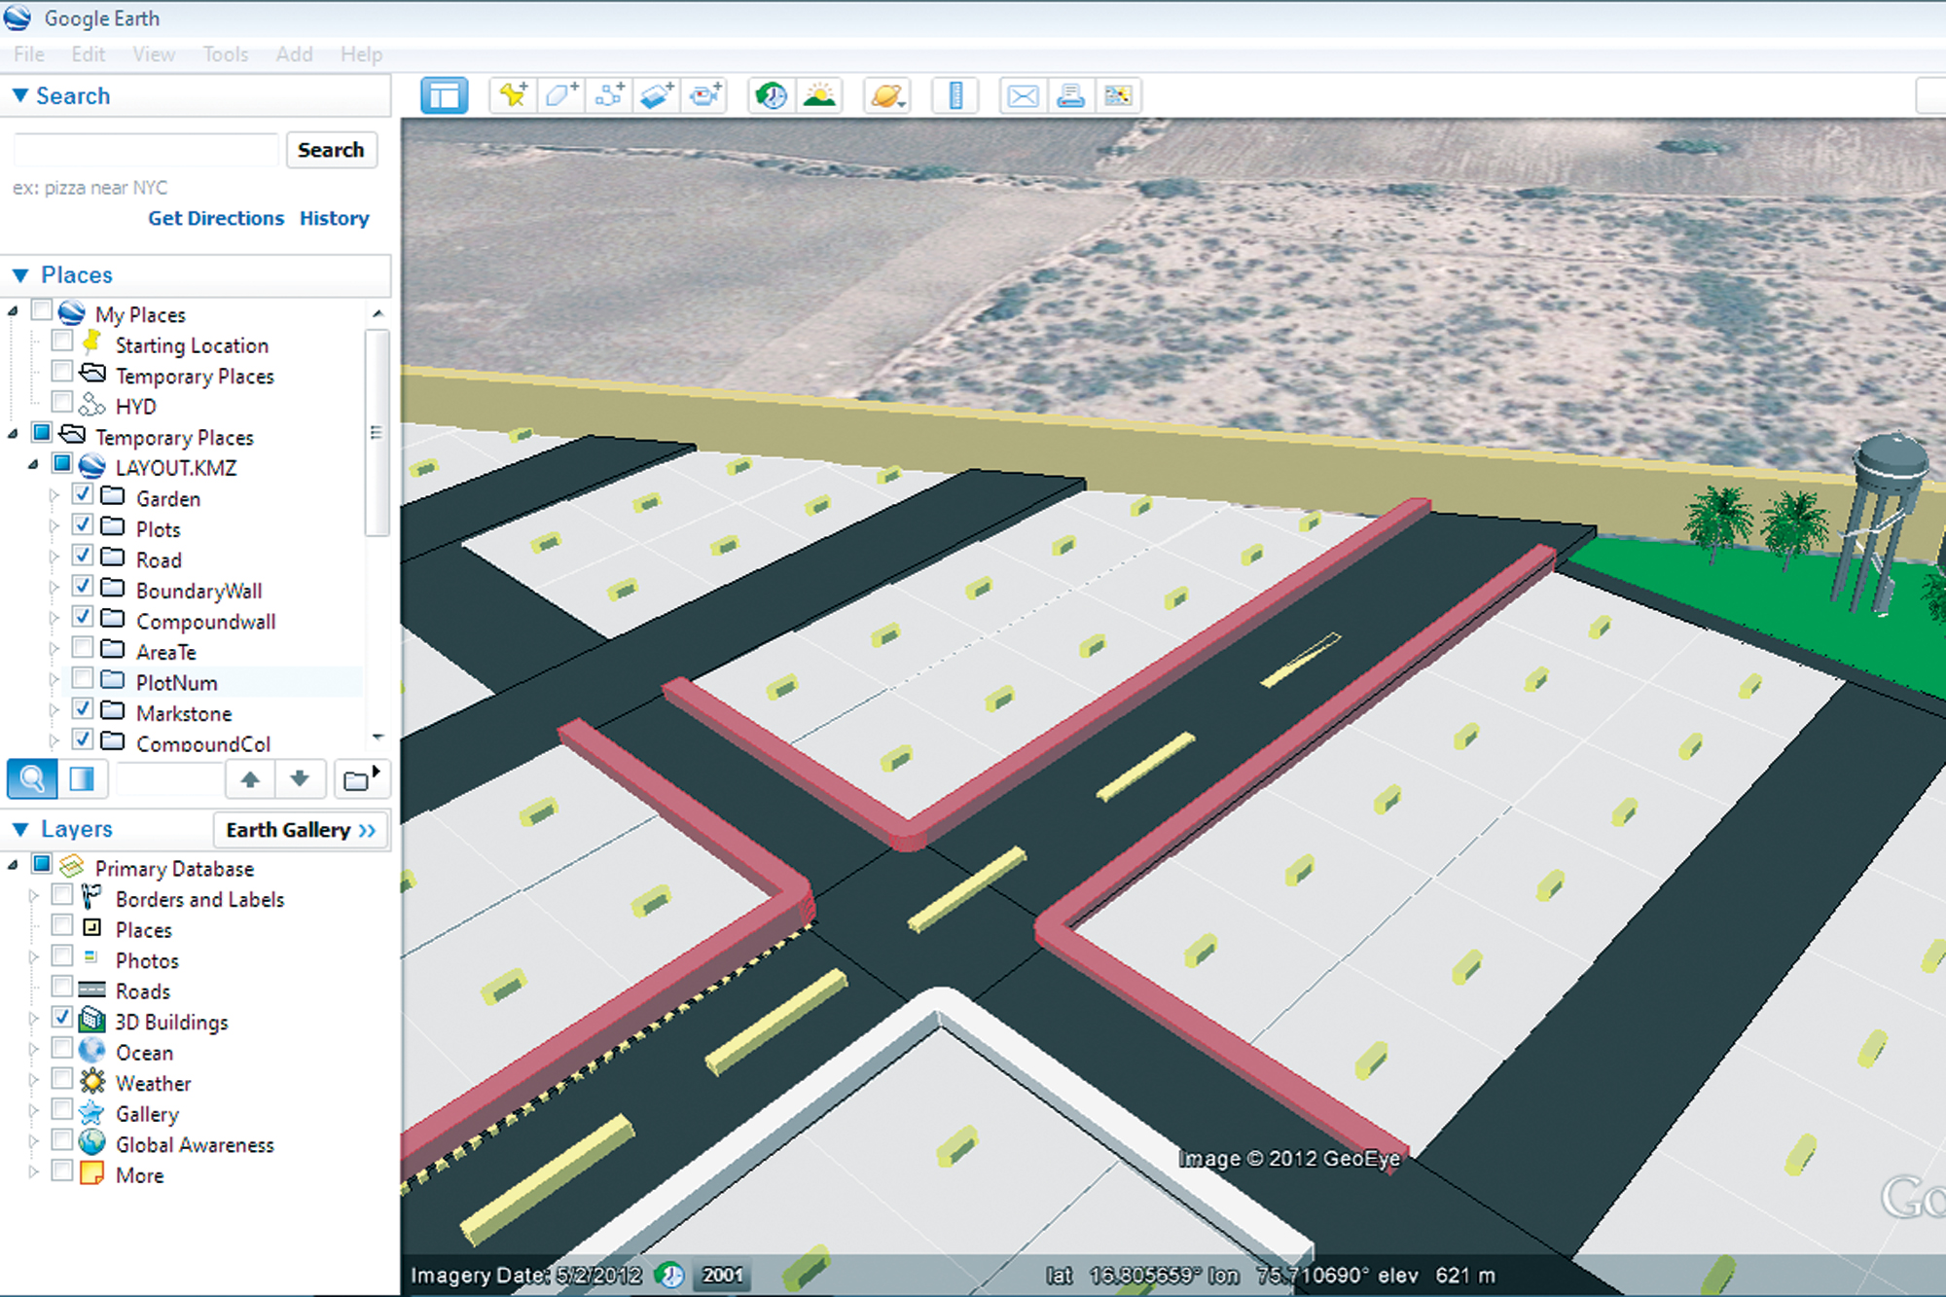Click the Global Awareness globe icon
1946x1297 pixels.
click(92, 1143)
